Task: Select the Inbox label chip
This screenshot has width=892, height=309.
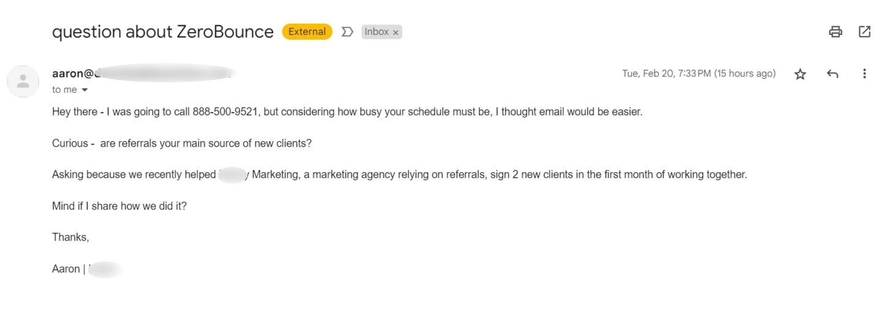Action: tap(376, 32)
